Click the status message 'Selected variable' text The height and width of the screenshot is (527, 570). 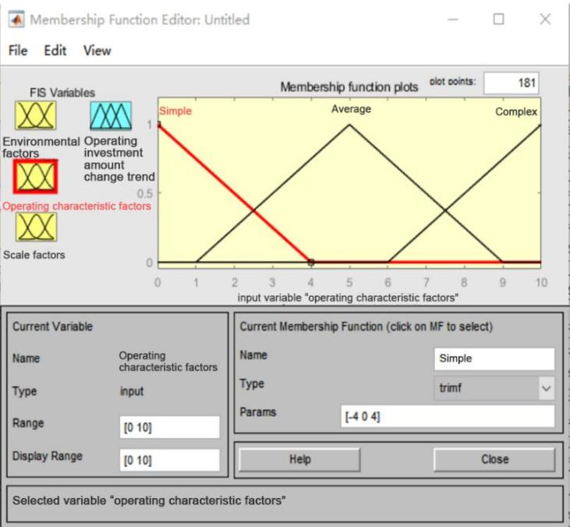point(149,500)
